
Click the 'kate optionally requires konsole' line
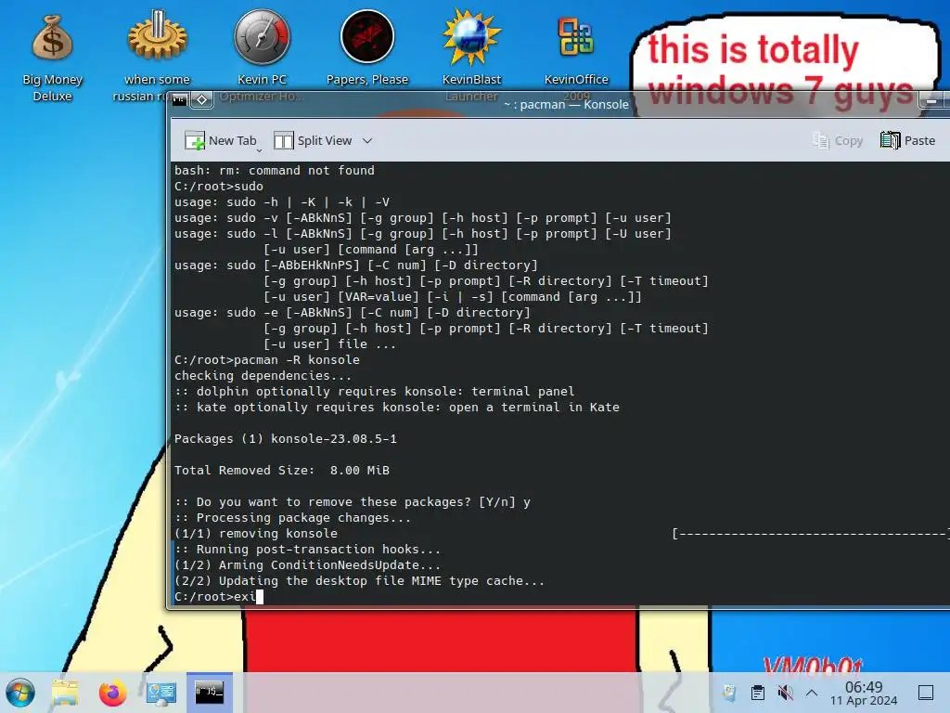397,408
